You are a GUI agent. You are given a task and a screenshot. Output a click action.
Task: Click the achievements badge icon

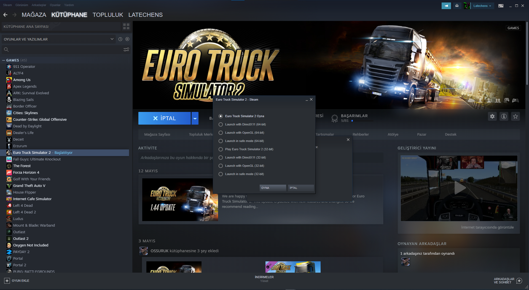(335, 118)
